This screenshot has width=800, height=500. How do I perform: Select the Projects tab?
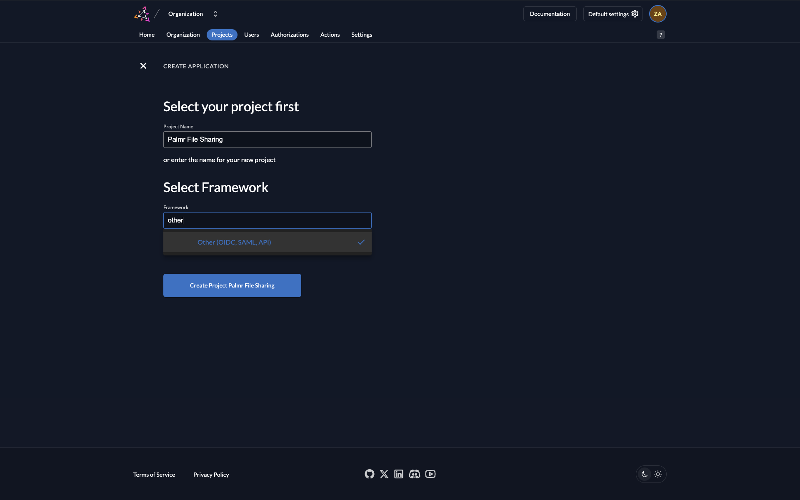(222, 35)
